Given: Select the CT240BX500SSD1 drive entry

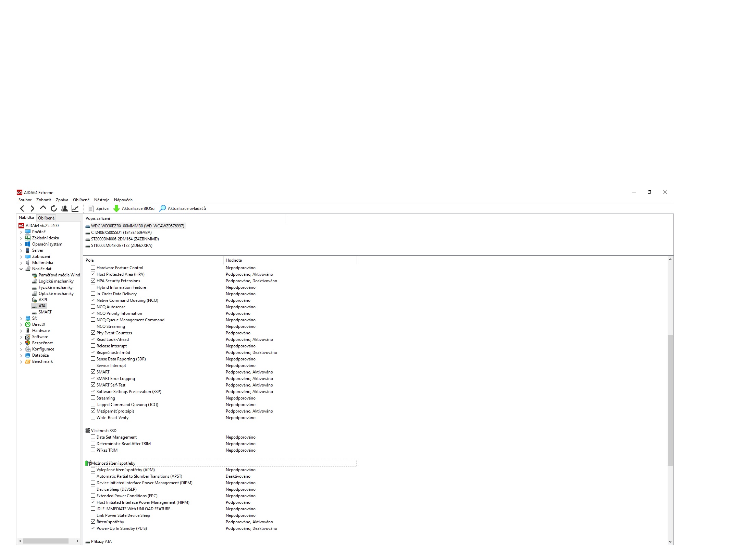Looking at the screenshot, I should [121, 233].
